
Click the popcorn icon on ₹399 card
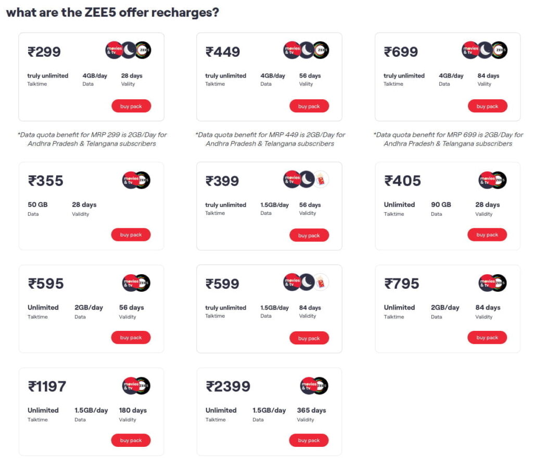coord(320,179)
